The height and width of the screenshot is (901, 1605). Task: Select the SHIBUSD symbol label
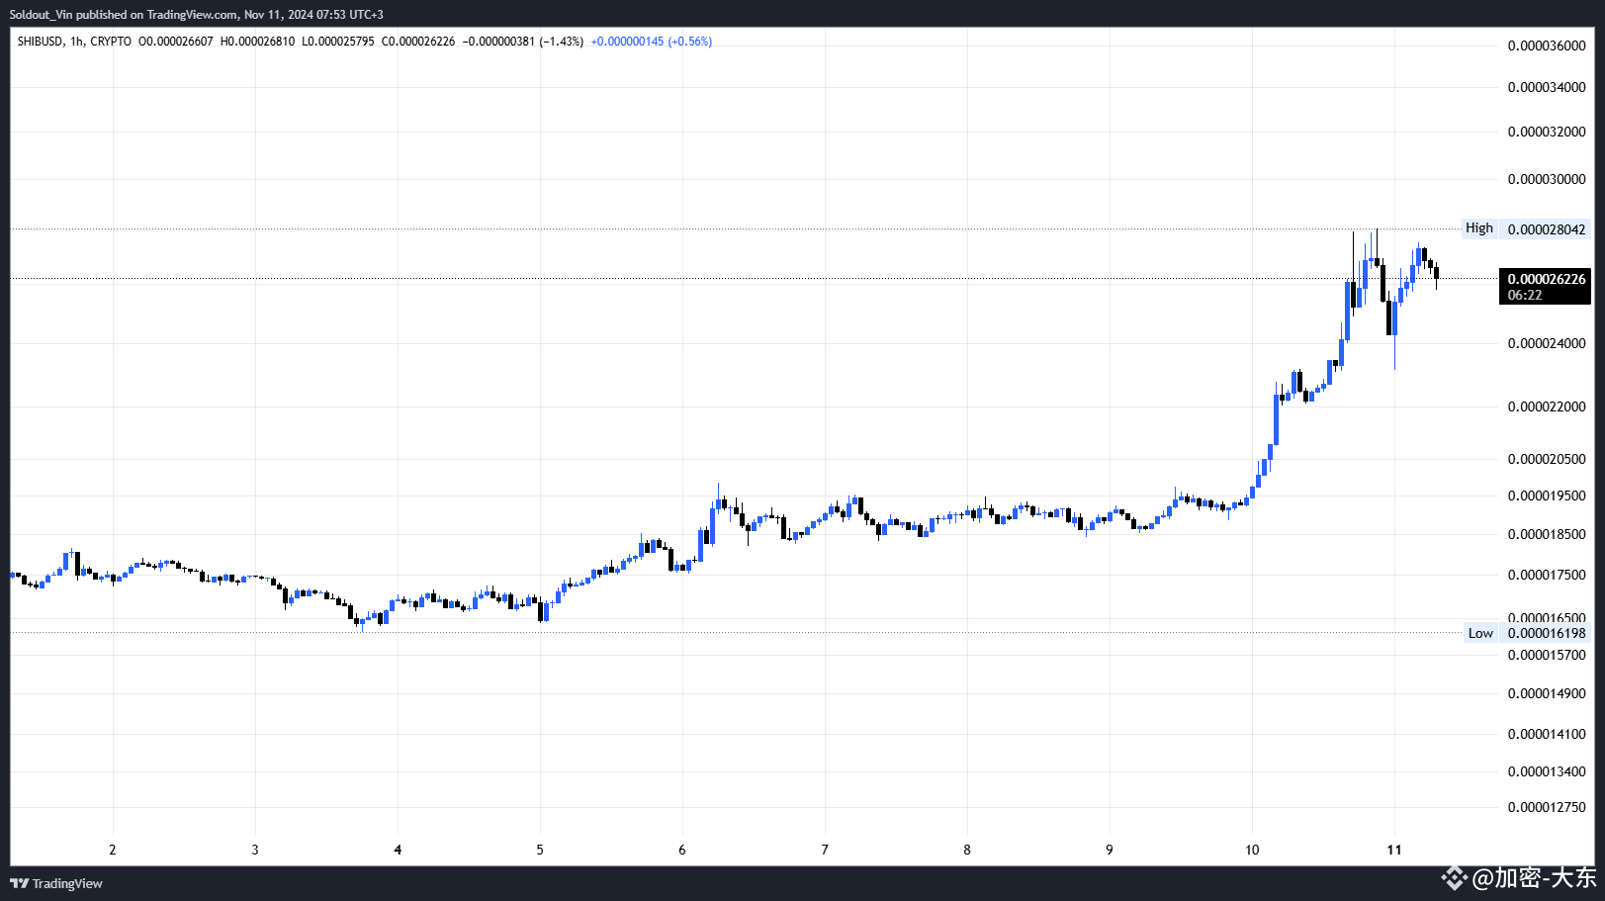click(41, 42)
